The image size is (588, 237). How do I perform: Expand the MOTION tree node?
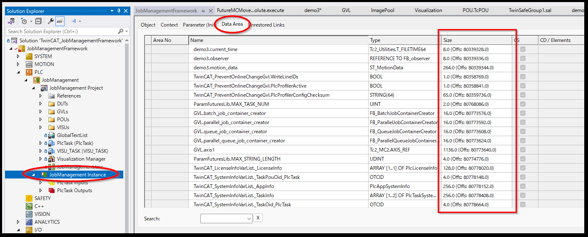(x=18, y=64)
